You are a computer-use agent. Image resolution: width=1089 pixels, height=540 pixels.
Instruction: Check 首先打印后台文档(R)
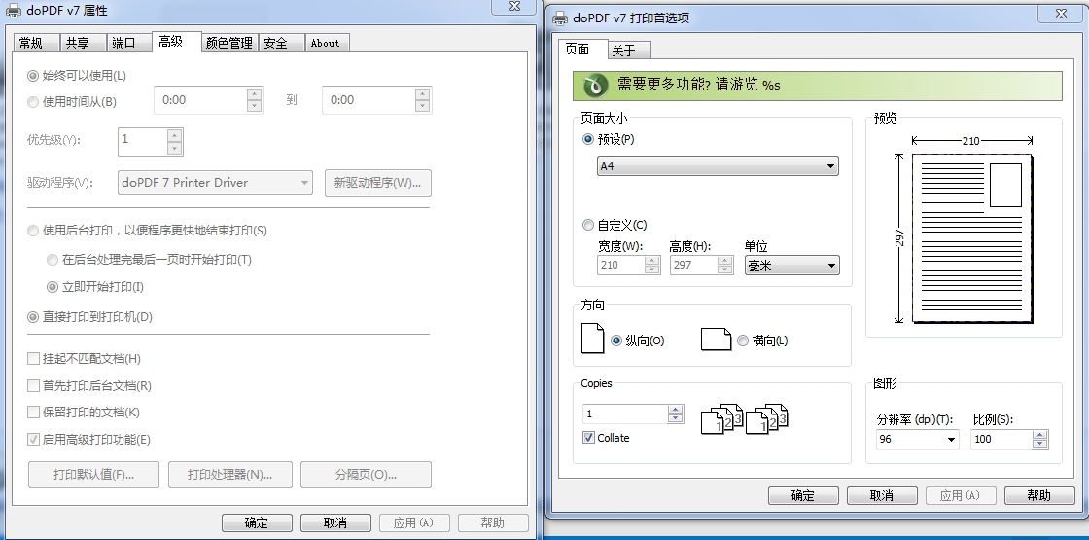pyautogui.click(x=33, y=385)
